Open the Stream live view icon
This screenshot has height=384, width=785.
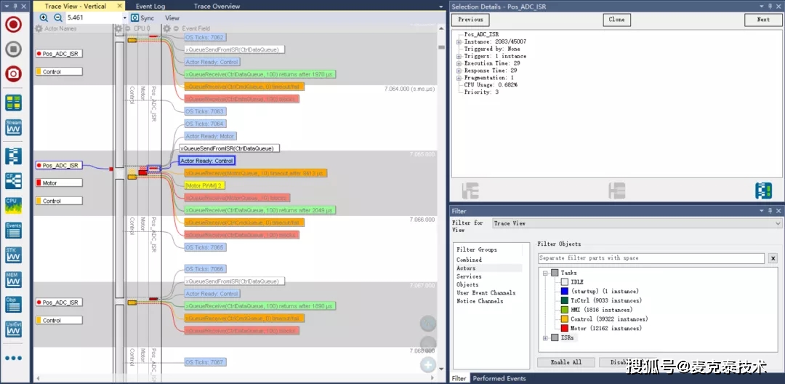pos(14,127)
